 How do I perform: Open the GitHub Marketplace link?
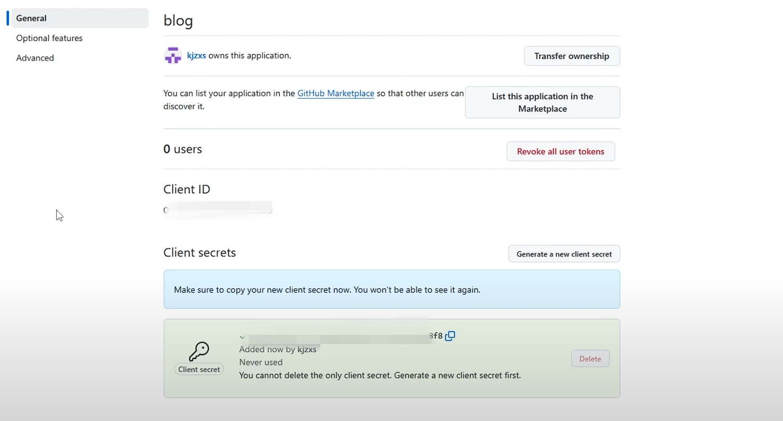pyautogui.click(x=336, y=93)
